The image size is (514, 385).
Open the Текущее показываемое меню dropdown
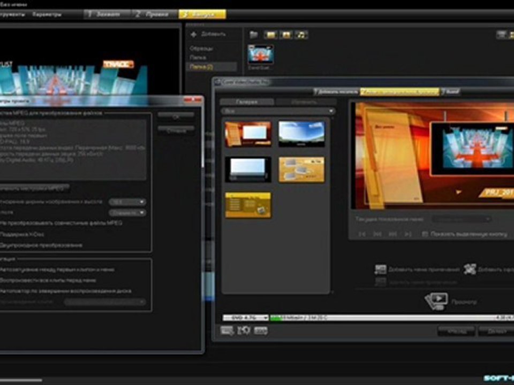[x=461, y=219]
